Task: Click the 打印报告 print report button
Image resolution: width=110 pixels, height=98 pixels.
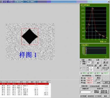Action: tap(98, 96)
